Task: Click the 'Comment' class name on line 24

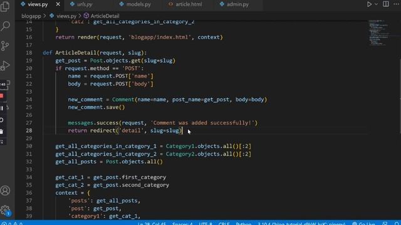Action: (123, 99)
